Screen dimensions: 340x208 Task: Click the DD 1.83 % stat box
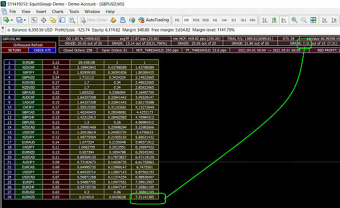tap(83, 39)
